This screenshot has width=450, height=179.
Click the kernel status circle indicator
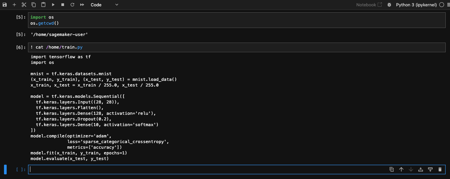pyautogui.click(x=442, y=5)
